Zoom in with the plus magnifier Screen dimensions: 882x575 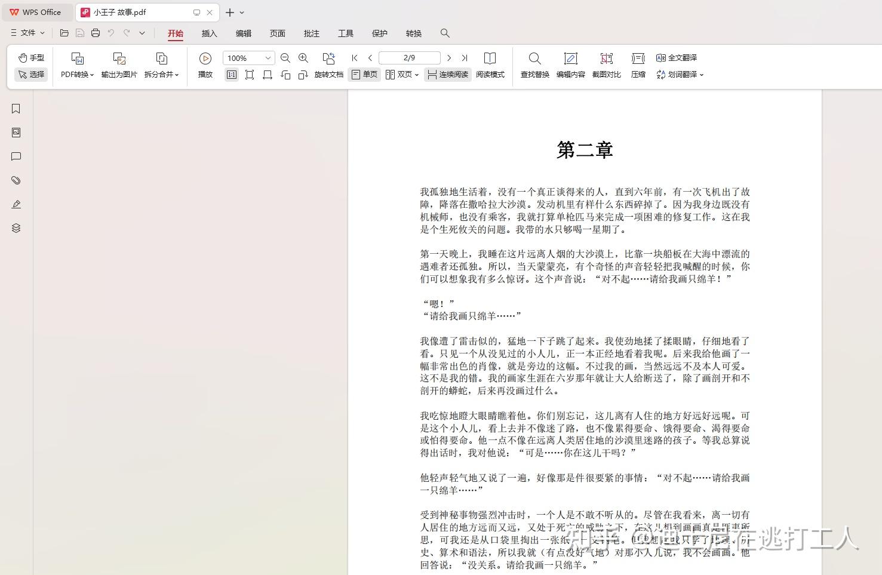[303, 58]
